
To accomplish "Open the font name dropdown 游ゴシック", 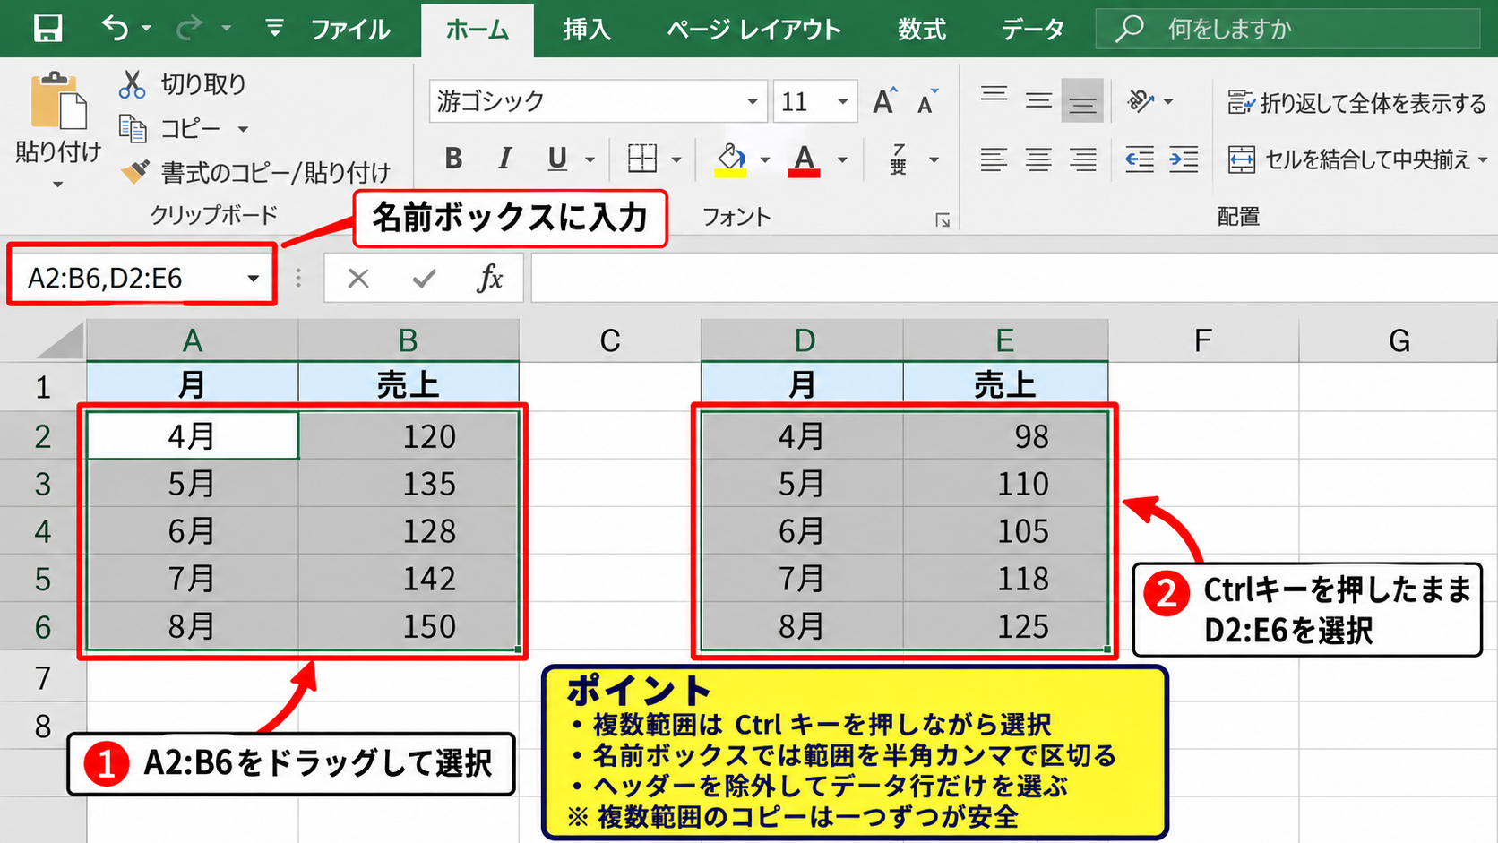I will click(x=753, y=101).
